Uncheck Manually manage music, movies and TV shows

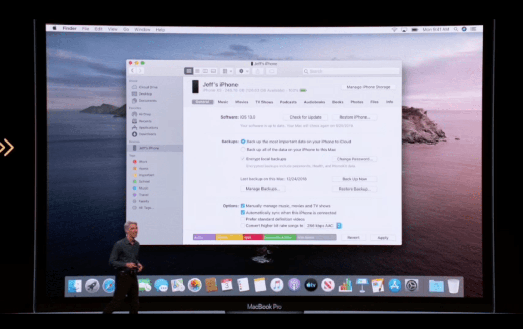coord(243,206)
